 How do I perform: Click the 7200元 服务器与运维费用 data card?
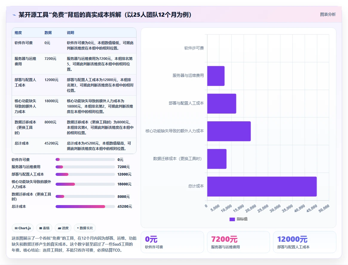tap(238, 242)
